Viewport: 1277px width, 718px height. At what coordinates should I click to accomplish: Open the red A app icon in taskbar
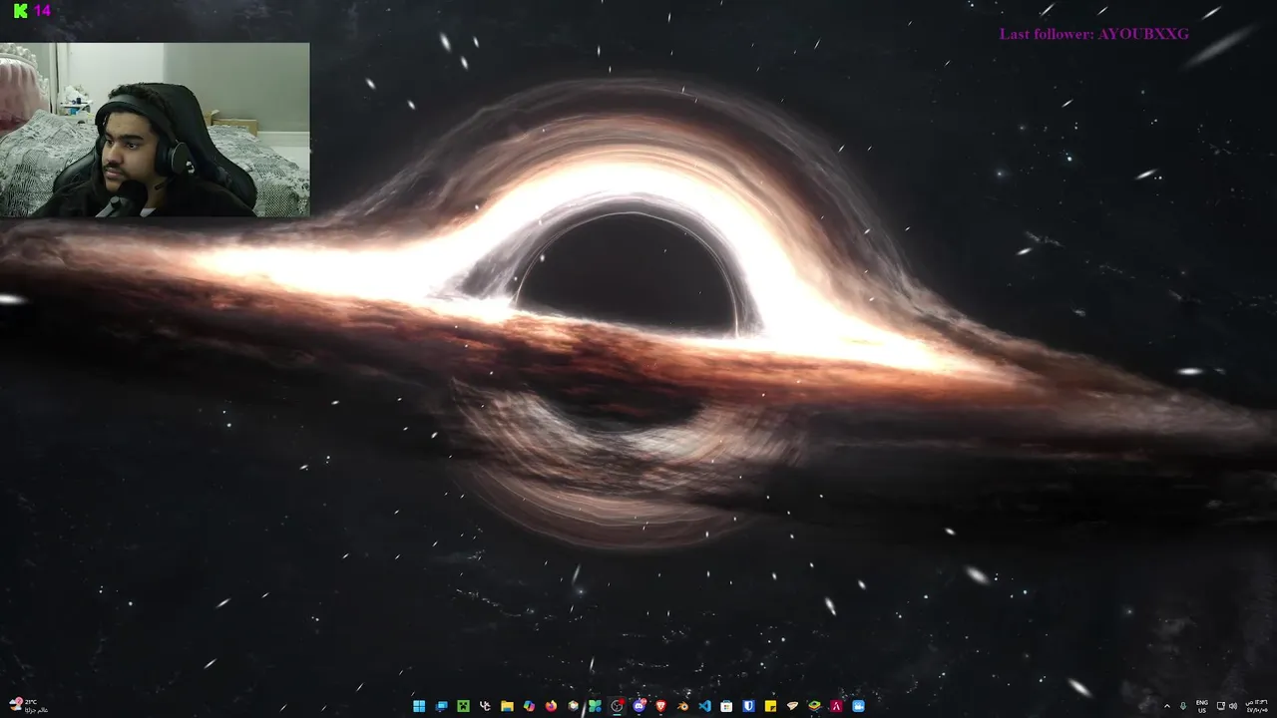[x=836, y=706]
